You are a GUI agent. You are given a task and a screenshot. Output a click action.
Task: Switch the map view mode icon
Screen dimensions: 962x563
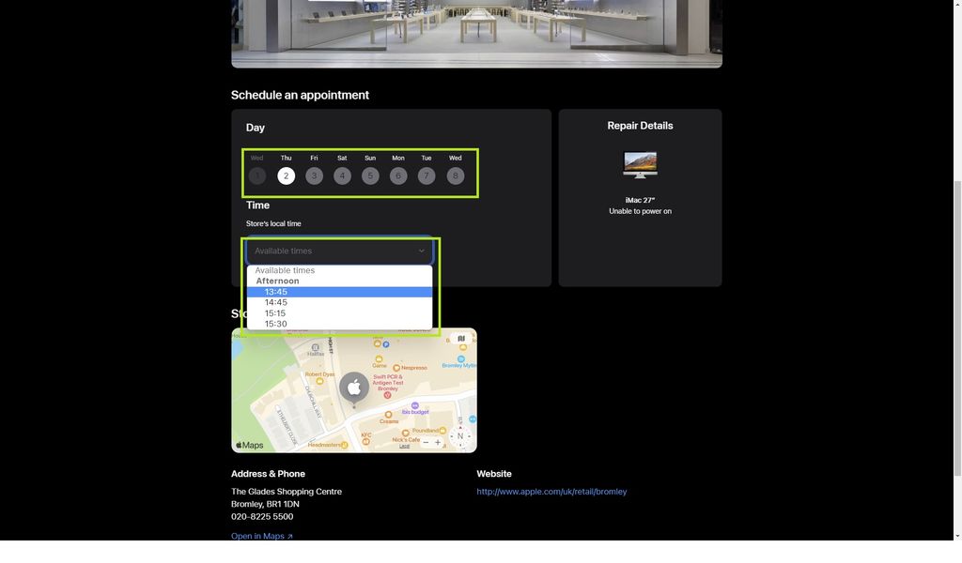[461, 338]
